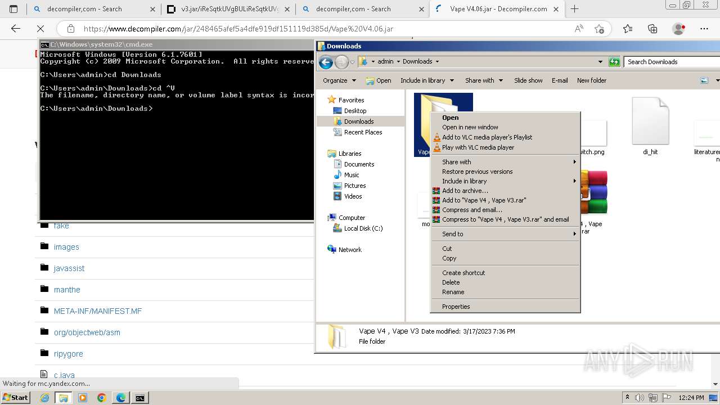
Task: Open Downloads breadcrumb dropdown arrow
Action: click(437, 61)
